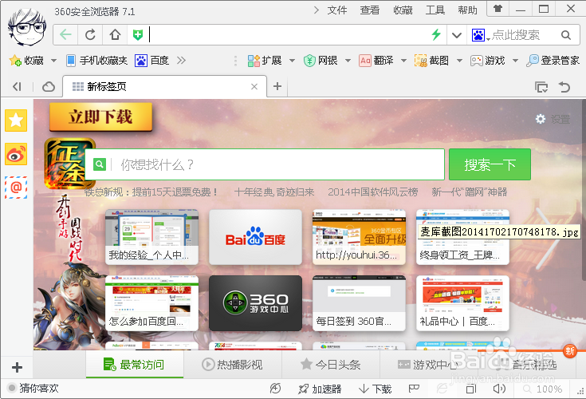
Task: Click the 你想找什么 search field
Action: (x=265, y=164)
